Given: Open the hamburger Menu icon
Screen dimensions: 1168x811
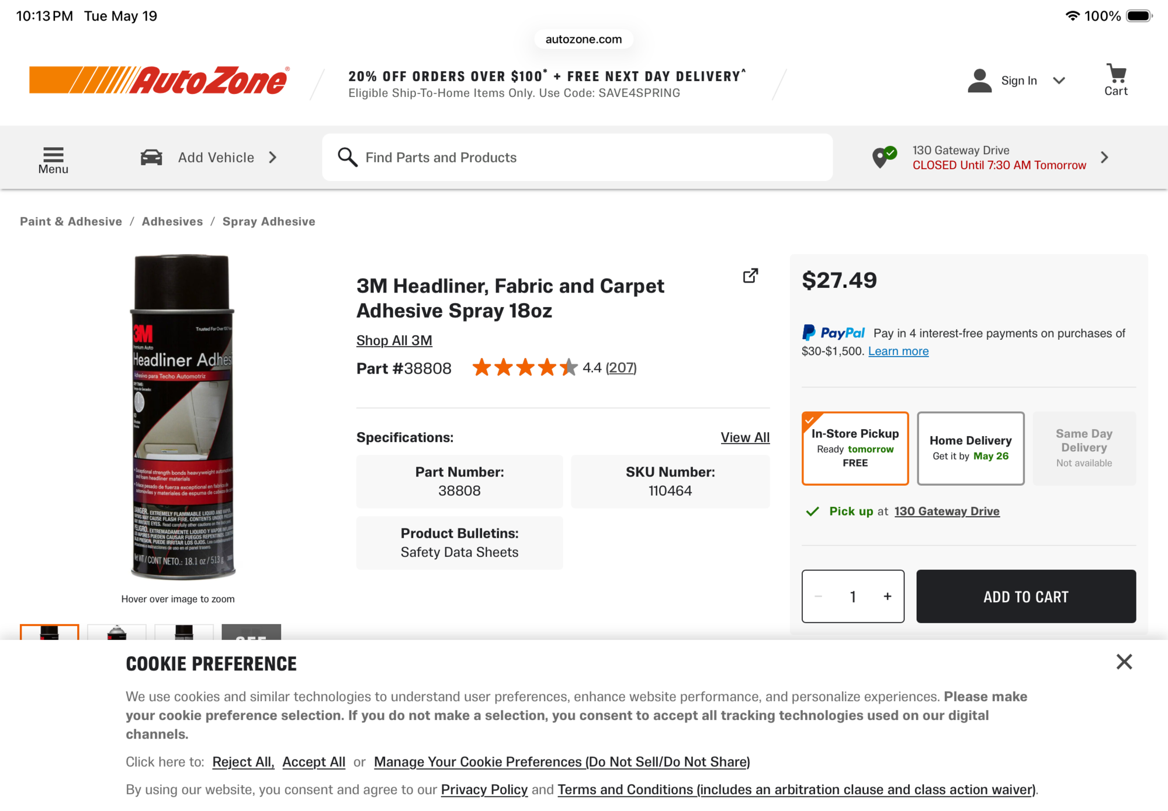Looking at the screenshot, I should 53,154.
